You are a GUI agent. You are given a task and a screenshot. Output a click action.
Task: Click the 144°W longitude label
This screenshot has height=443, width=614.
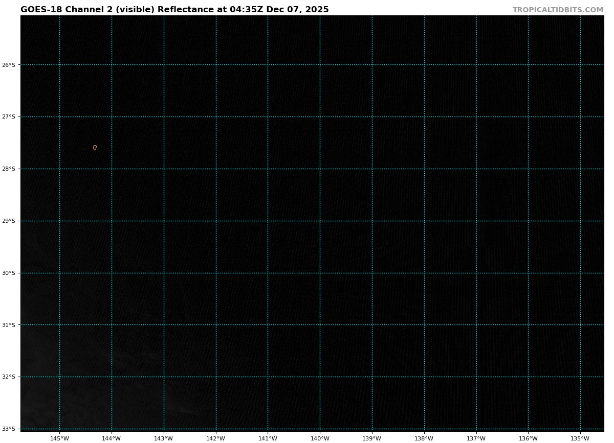pos(112,438)
